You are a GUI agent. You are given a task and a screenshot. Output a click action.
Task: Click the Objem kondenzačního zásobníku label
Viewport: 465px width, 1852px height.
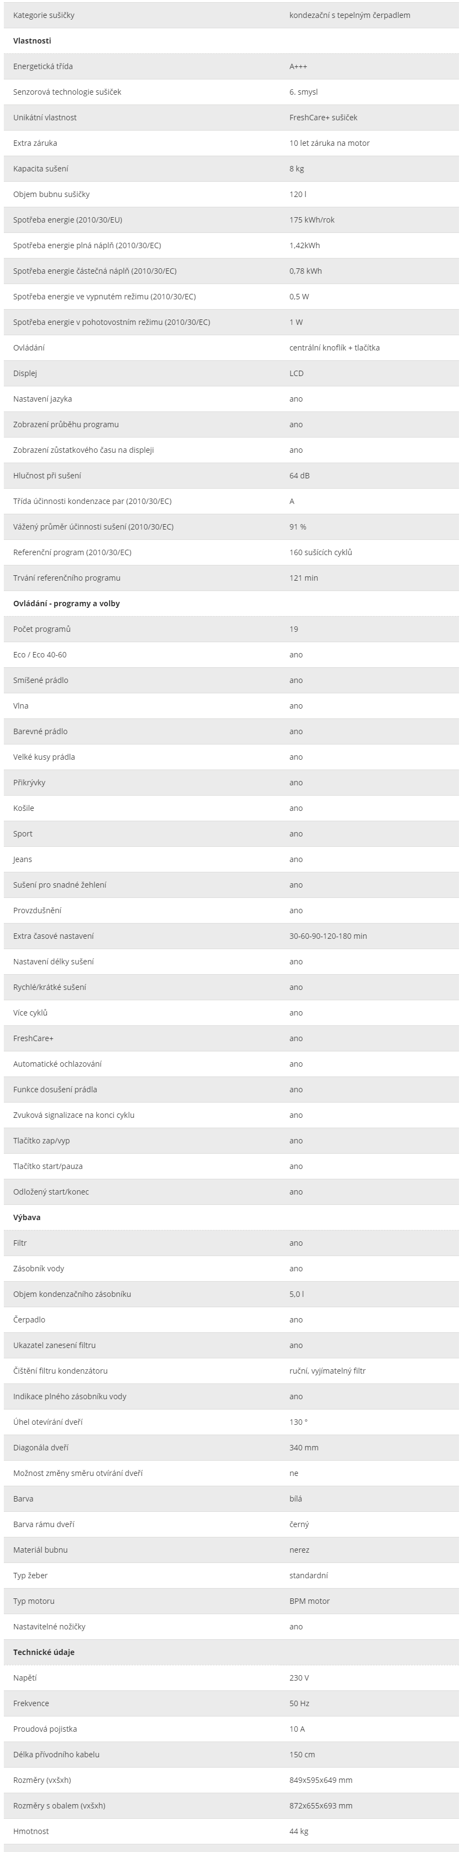pyautogui.click(x=72, y=1294)
